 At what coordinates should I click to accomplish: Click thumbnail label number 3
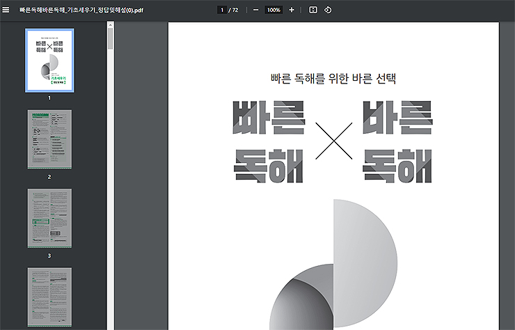[x=49, y=256]
